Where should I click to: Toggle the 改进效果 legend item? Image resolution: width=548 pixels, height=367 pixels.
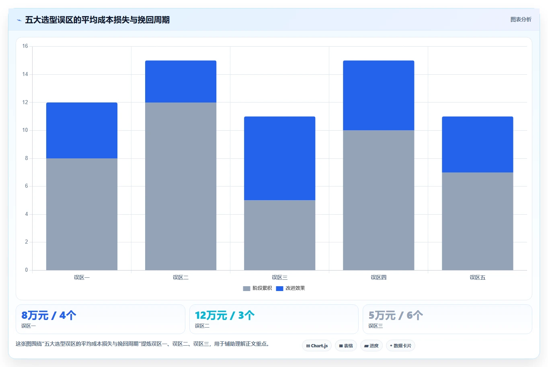[x=290, y=288]
